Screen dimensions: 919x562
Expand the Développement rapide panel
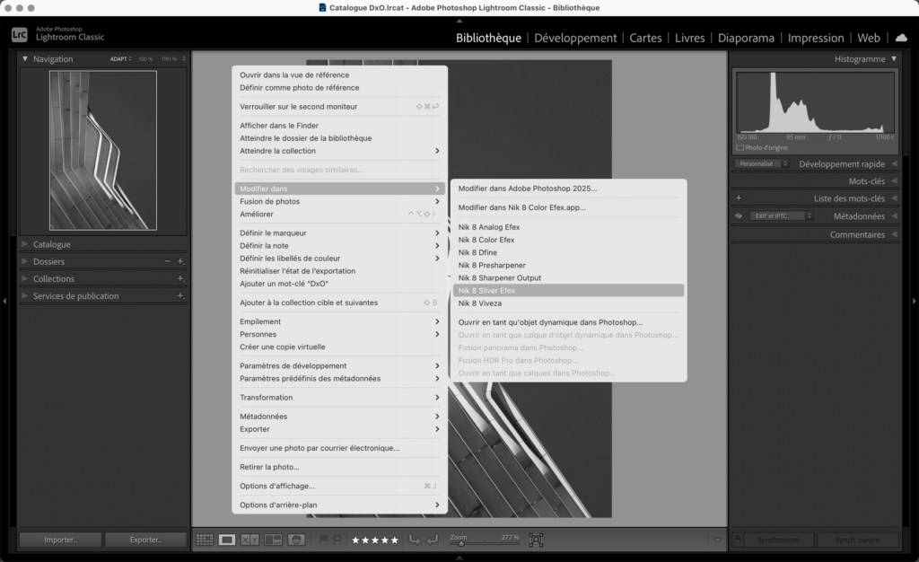tap(895, 164)
